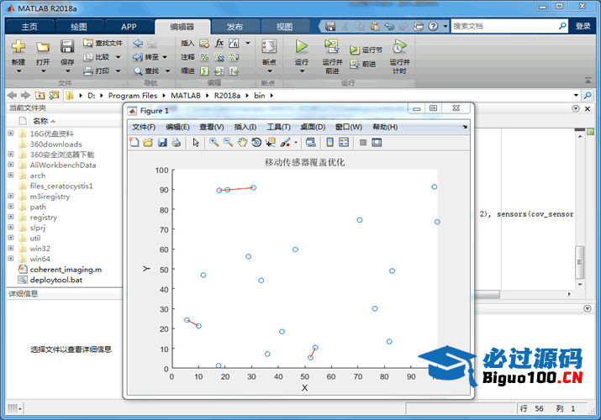Switch to the 发布 (Publish) tab
Viewport: 601px width, 420px height.
coord(235,26)
